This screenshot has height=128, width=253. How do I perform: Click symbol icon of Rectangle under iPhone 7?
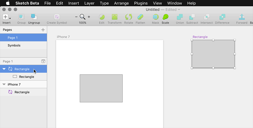[10, 92]
